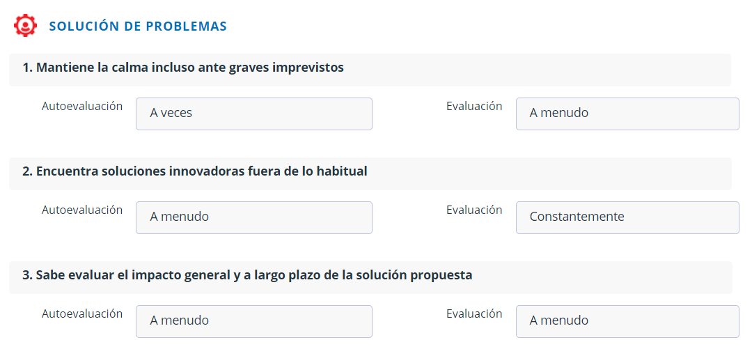Open the 'A veces' self-evaluation field
752x356 pixels.
[x=253, y=114]
